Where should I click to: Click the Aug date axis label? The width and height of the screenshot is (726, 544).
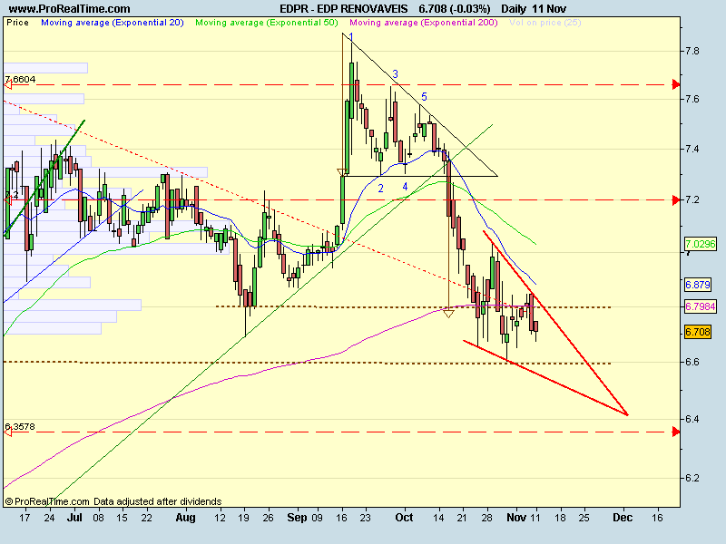coord(185,517)
